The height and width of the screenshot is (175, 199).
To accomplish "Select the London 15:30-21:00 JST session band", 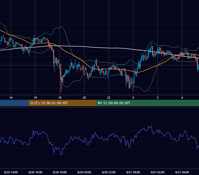I will point(62,103).
